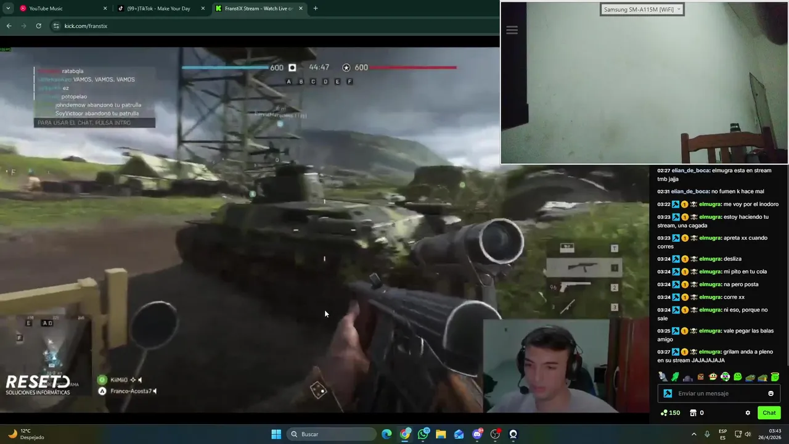Insert the smiling green blob emote

[x=738, y=377]
